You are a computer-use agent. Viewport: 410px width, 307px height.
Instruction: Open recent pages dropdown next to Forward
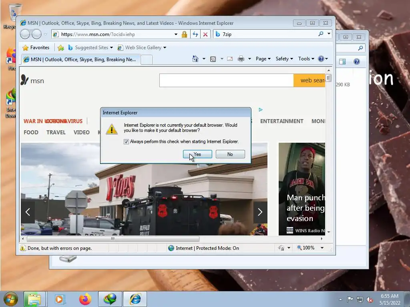tap(45, 34)
